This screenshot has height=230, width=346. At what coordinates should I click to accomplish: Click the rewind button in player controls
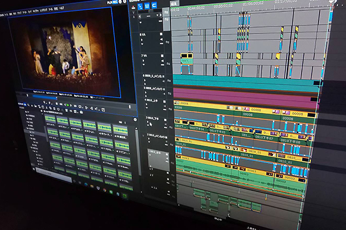pos(61,104)
